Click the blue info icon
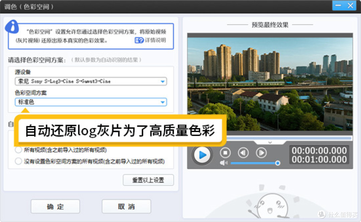This screenshot has width=361, height=222. (x=12, y=27)
